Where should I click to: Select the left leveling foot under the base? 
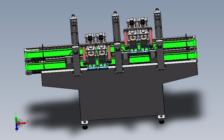(85, 127)
